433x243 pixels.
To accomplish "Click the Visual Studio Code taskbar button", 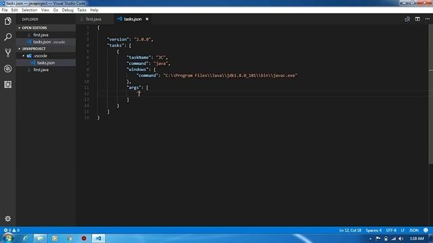I will click(98, 238).
